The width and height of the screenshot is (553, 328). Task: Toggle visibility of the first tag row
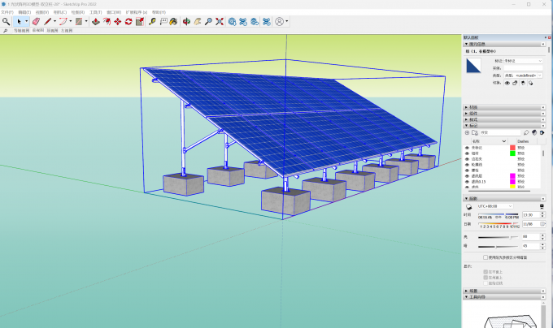[x=468, y=147]
